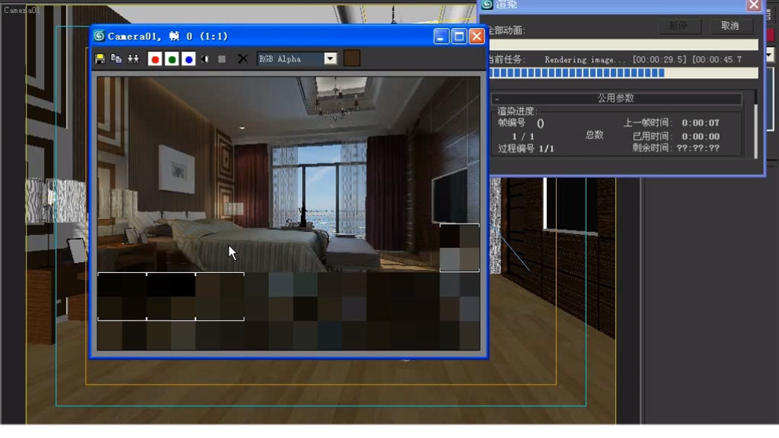Screen dimensions: 779x438
Task: Collapse the 公用参数 rollout
Action: click(x=496, y=98)
